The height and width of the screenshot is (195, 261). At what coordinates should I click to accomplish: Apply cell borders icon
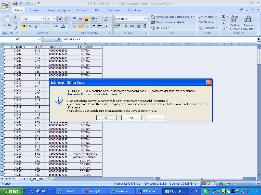[x=45, y=26]
